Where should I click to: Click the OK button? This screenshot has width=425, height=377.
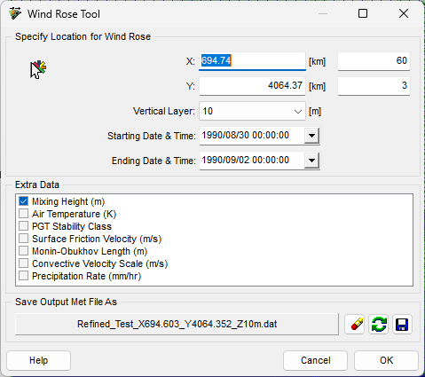coord(386,360)
